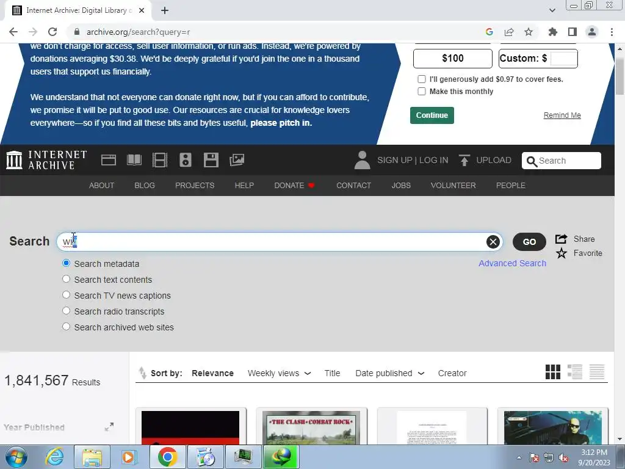Click the top navigation Search box
This screenshot has width=625, height=469.
[562, 161]
